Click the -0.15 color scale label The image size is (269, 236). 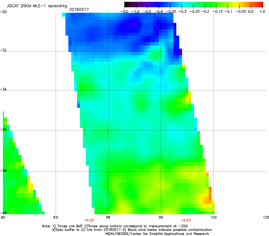tap(218, 12)
